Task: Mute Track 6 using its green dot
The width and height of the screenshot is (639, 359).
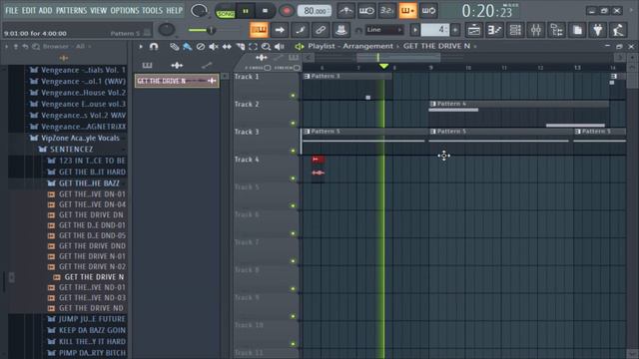Action: [x=293, y=233]
